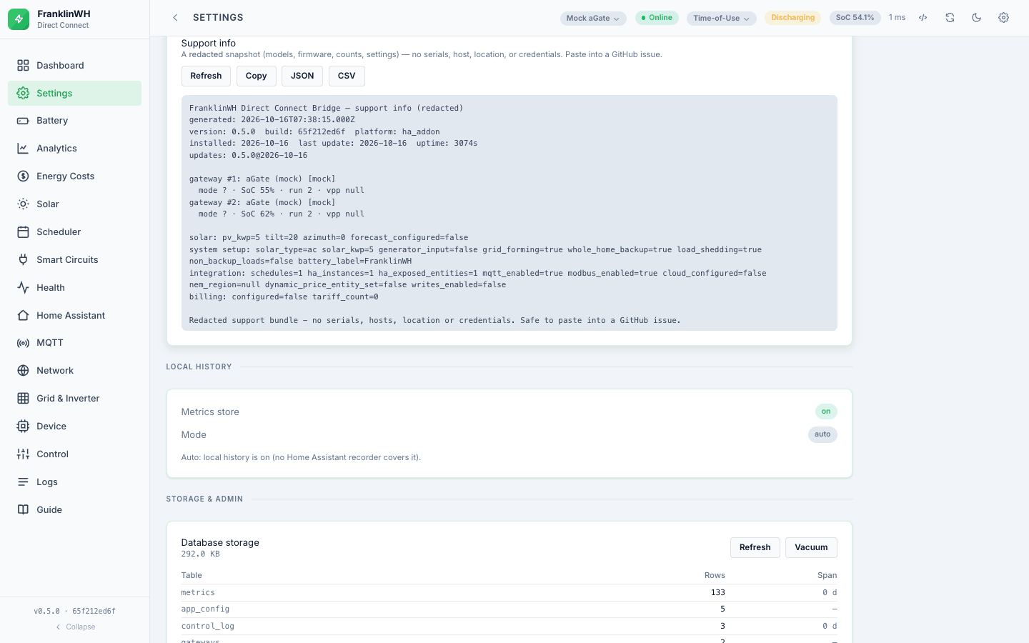The height and width of the screenshot is (643, 1029).
Task: Click the Online status pill
Action: pyautogui.click(x=657, y=18)
